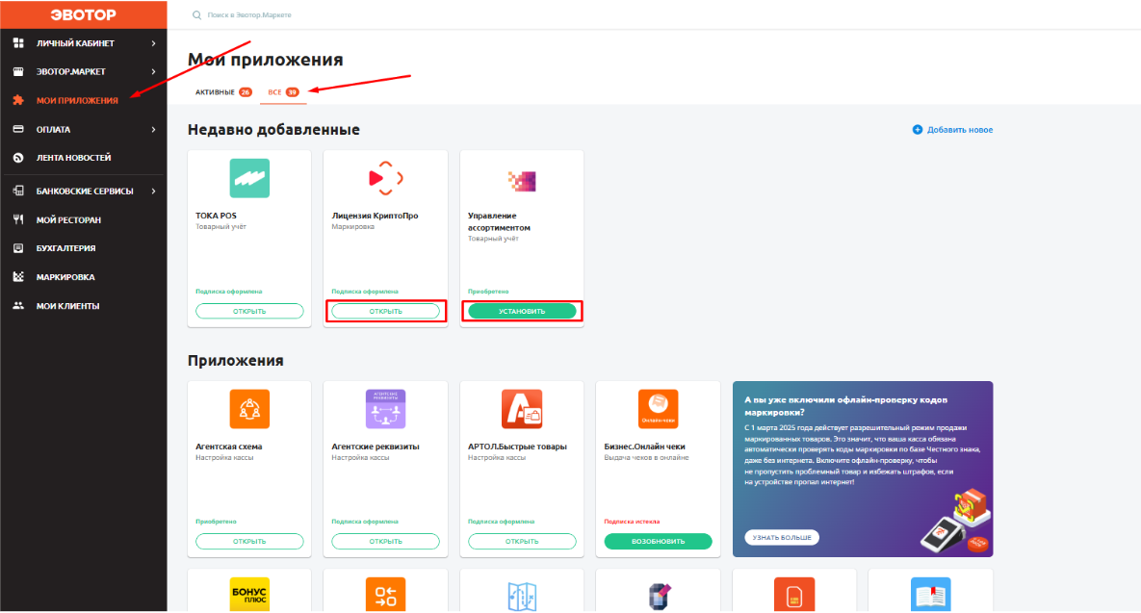Click the offline code check banner image
The height and width of the screenshot is (613, 1141).
click(957, 523)
